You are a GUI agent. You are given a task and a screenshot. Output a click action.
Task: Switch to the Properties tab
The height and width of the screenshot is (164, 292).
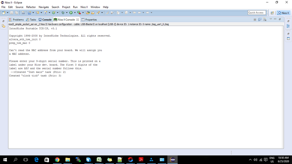[x=89, y=20]
